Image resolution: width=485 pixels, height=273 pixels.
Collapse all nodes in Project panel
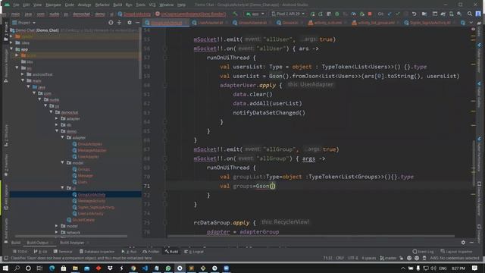pos(120,23)
